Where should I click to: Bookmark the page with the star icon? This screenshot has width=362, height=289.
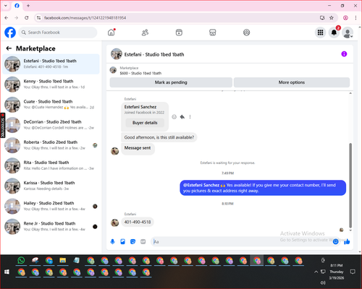(332, 18)
